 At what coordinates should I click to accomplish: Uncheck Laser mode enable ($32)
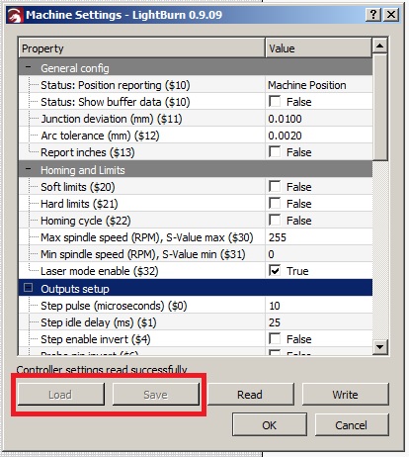point(275,271)
